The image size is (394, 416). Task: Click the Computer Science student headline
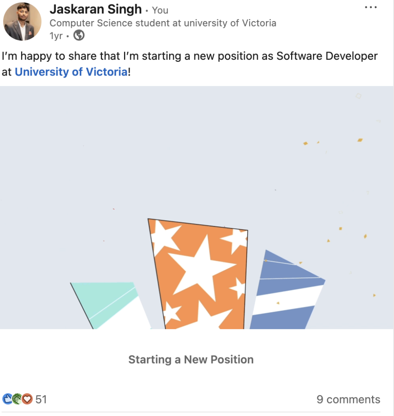163,23
